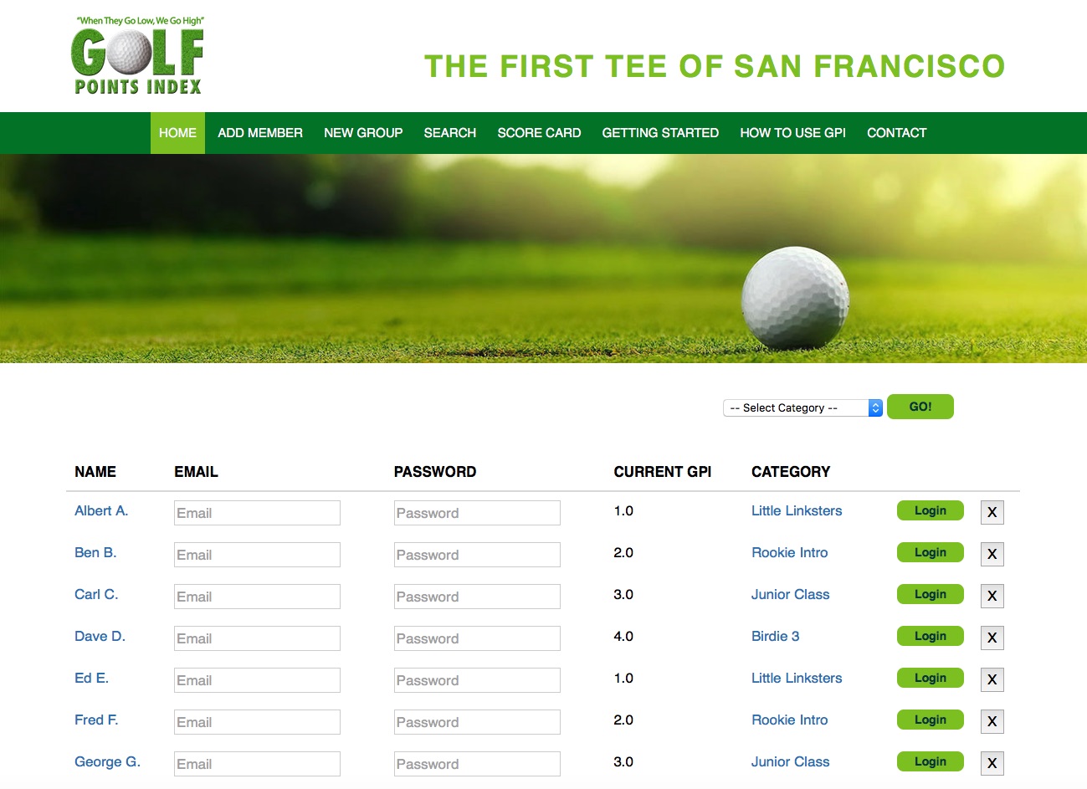Open the Ed E. name link
This screenshot has width=1087, height=789.
(91, 678)
